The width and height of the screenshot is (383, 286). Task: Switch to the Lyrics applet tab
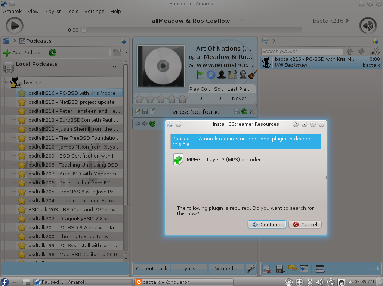pos(189,269)
